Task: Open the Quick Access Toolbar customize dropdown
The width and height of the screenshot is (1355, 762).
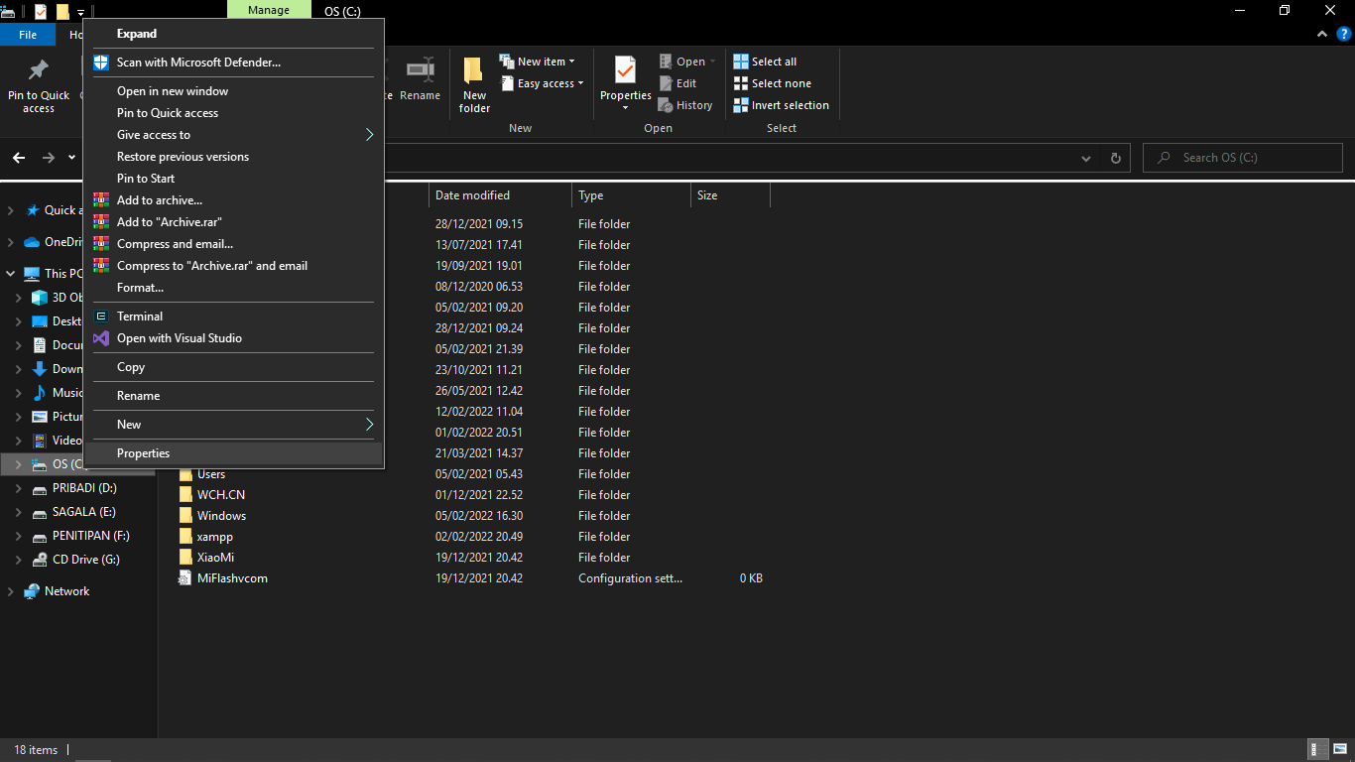Action: [x=80, y=12]
